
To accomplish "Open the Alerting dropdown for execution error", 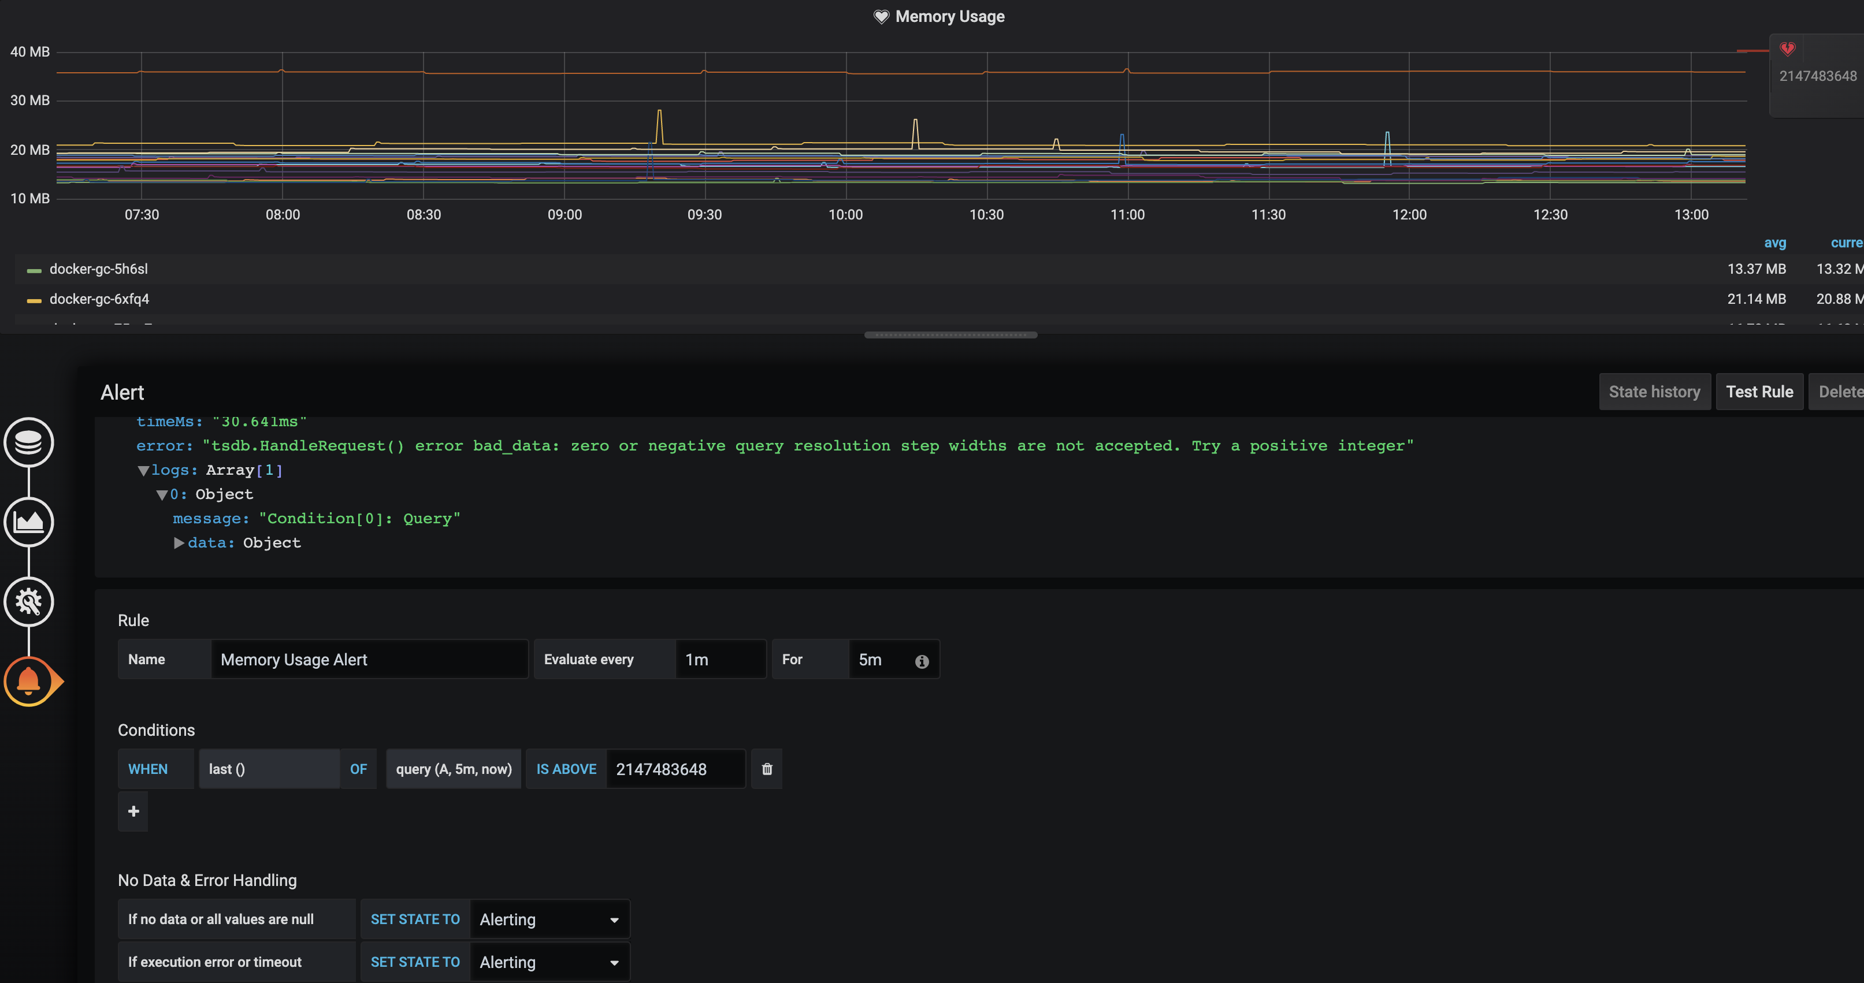I will point(549,962).
